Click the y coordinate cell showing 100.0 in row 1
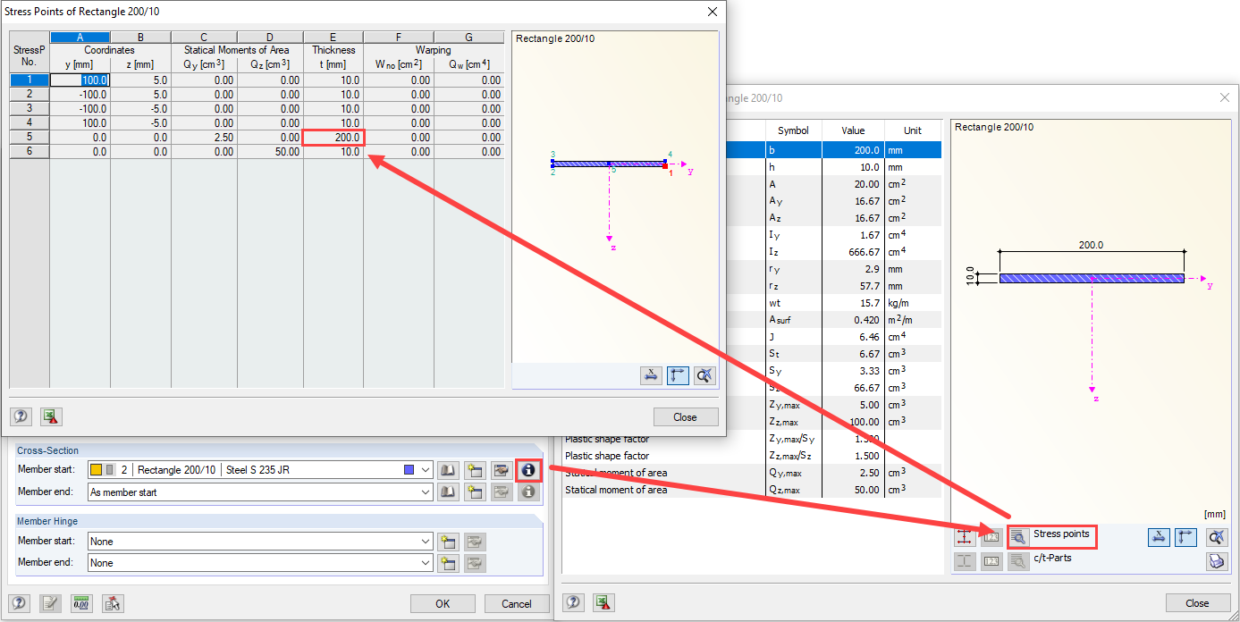Screen dimensions: 1240x622 coord(80,80)
